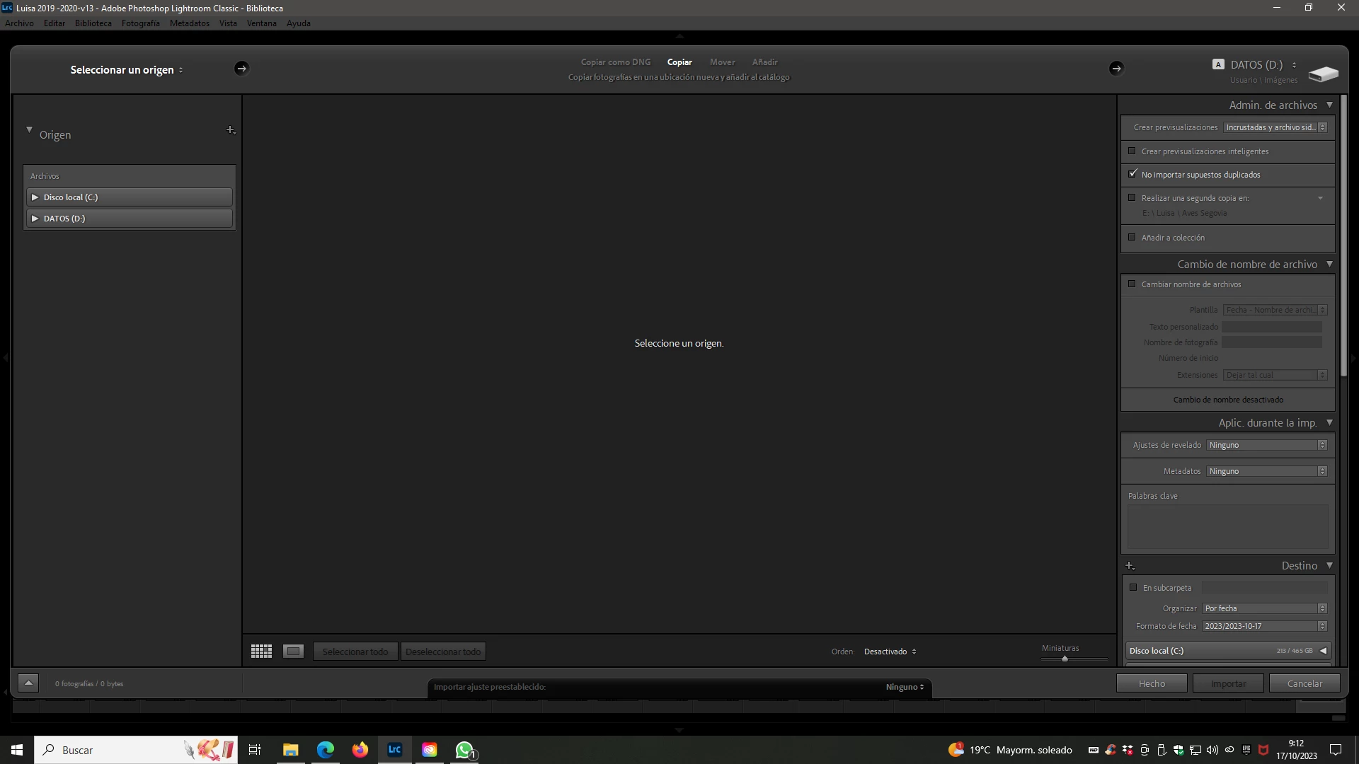The image size is (1359, 764).
Task: Switch to loupe view icon
Action: [293, 652]
